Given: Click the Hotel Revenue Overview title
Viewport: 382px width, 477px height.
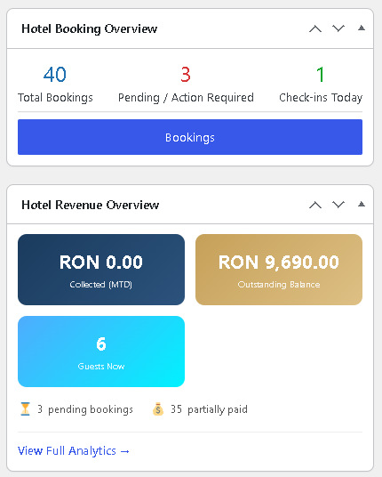Looking at the screenshot, I should pyautogui.click(x=91, y=205).
